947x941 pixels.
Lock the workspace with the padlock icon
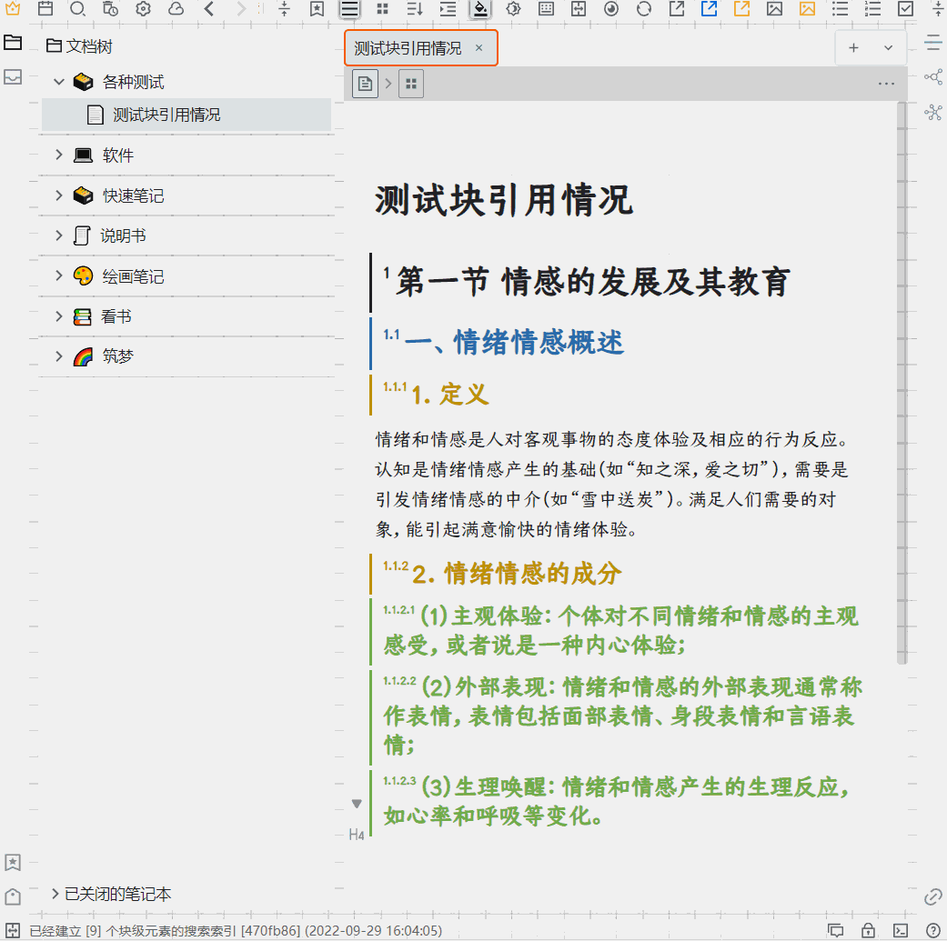coord(868,932)
